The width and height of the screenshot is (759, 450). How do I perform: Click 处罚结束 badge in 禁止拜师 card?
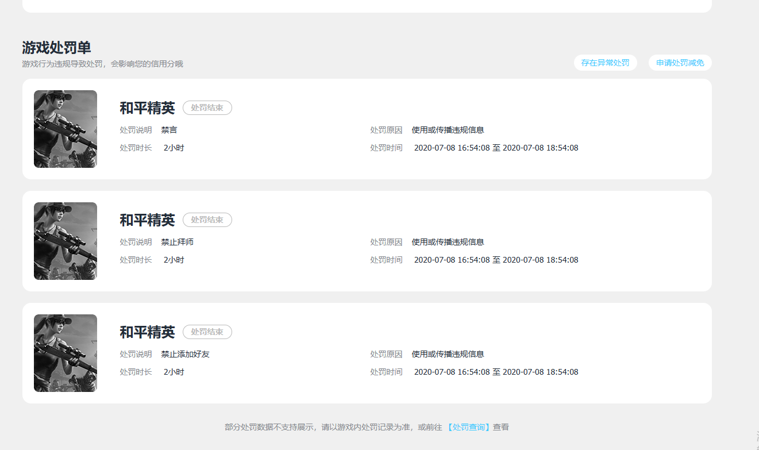point(207,220)
